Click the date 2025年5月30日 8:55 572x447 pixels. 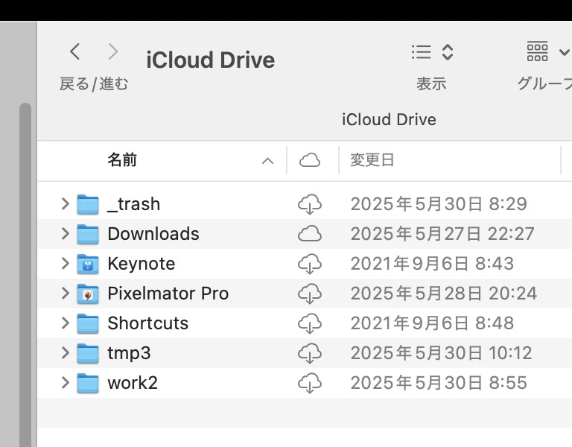439,383
